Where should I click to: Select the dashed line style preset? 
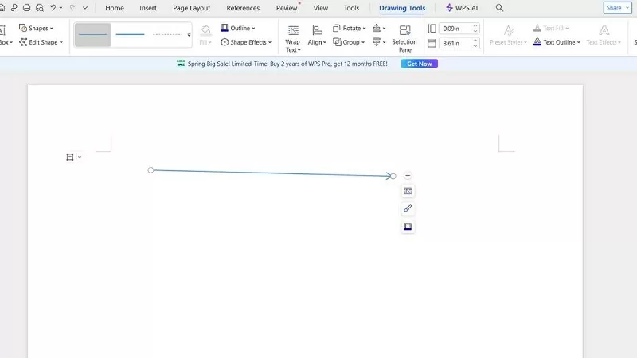point(167,35)
